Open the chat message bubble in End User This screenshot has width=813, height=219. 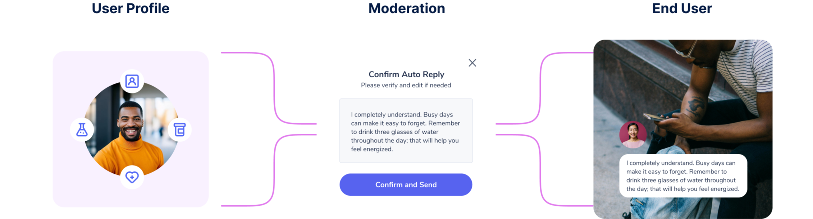(x=682, y=176)
